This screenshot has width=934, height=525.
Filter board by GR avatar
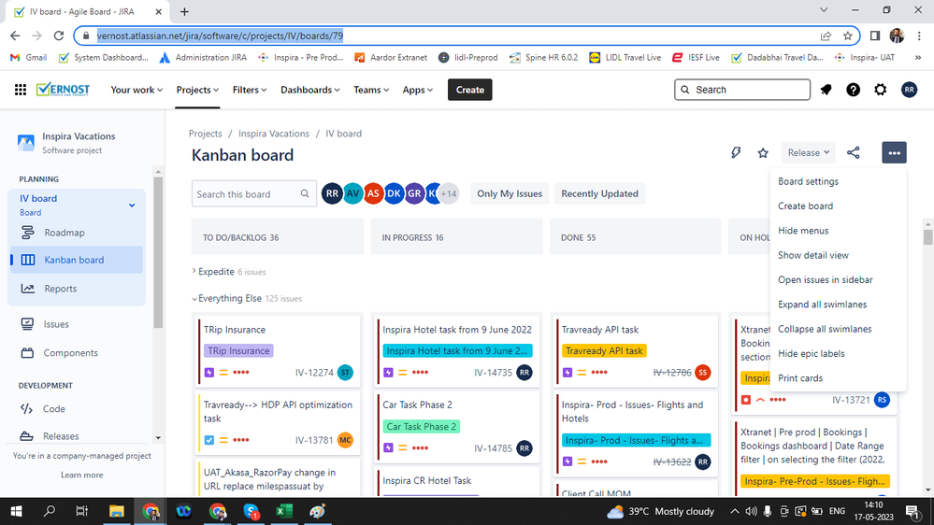click(414, 193)
